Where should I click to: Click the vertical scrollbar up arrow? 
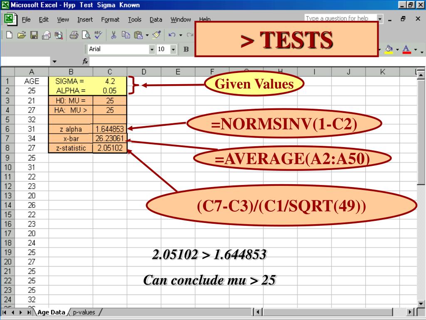(421, 74)
